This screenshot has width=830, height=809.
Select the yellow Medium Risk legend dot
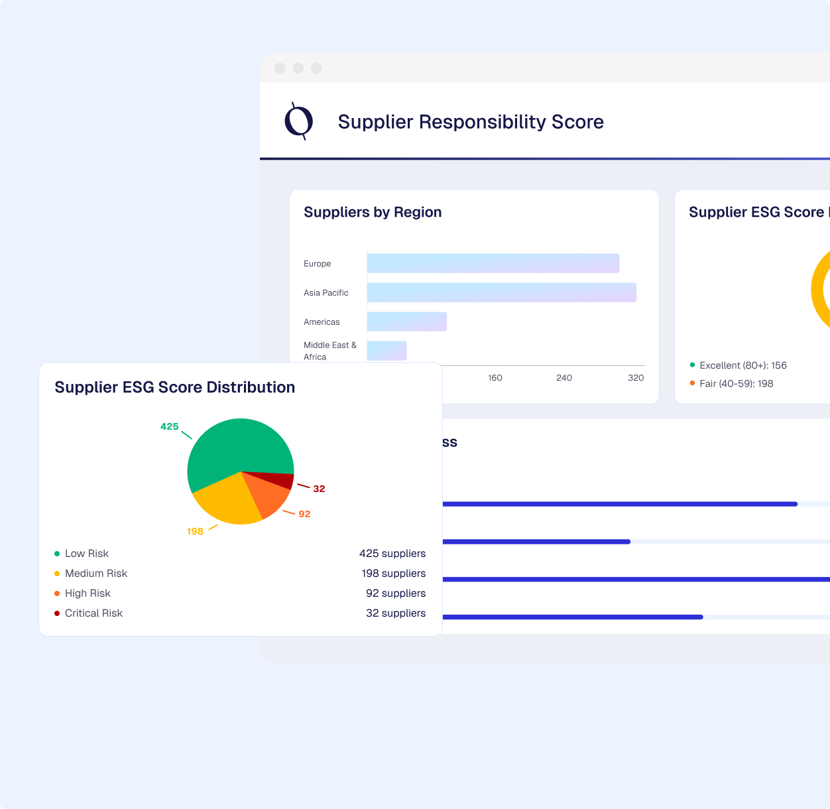point(56,573)
